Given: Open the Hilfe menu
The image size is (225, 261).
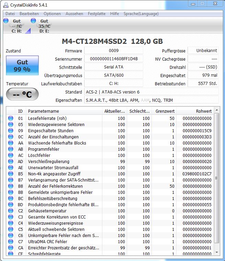Looking at the screenshot, I should point(114,14).
